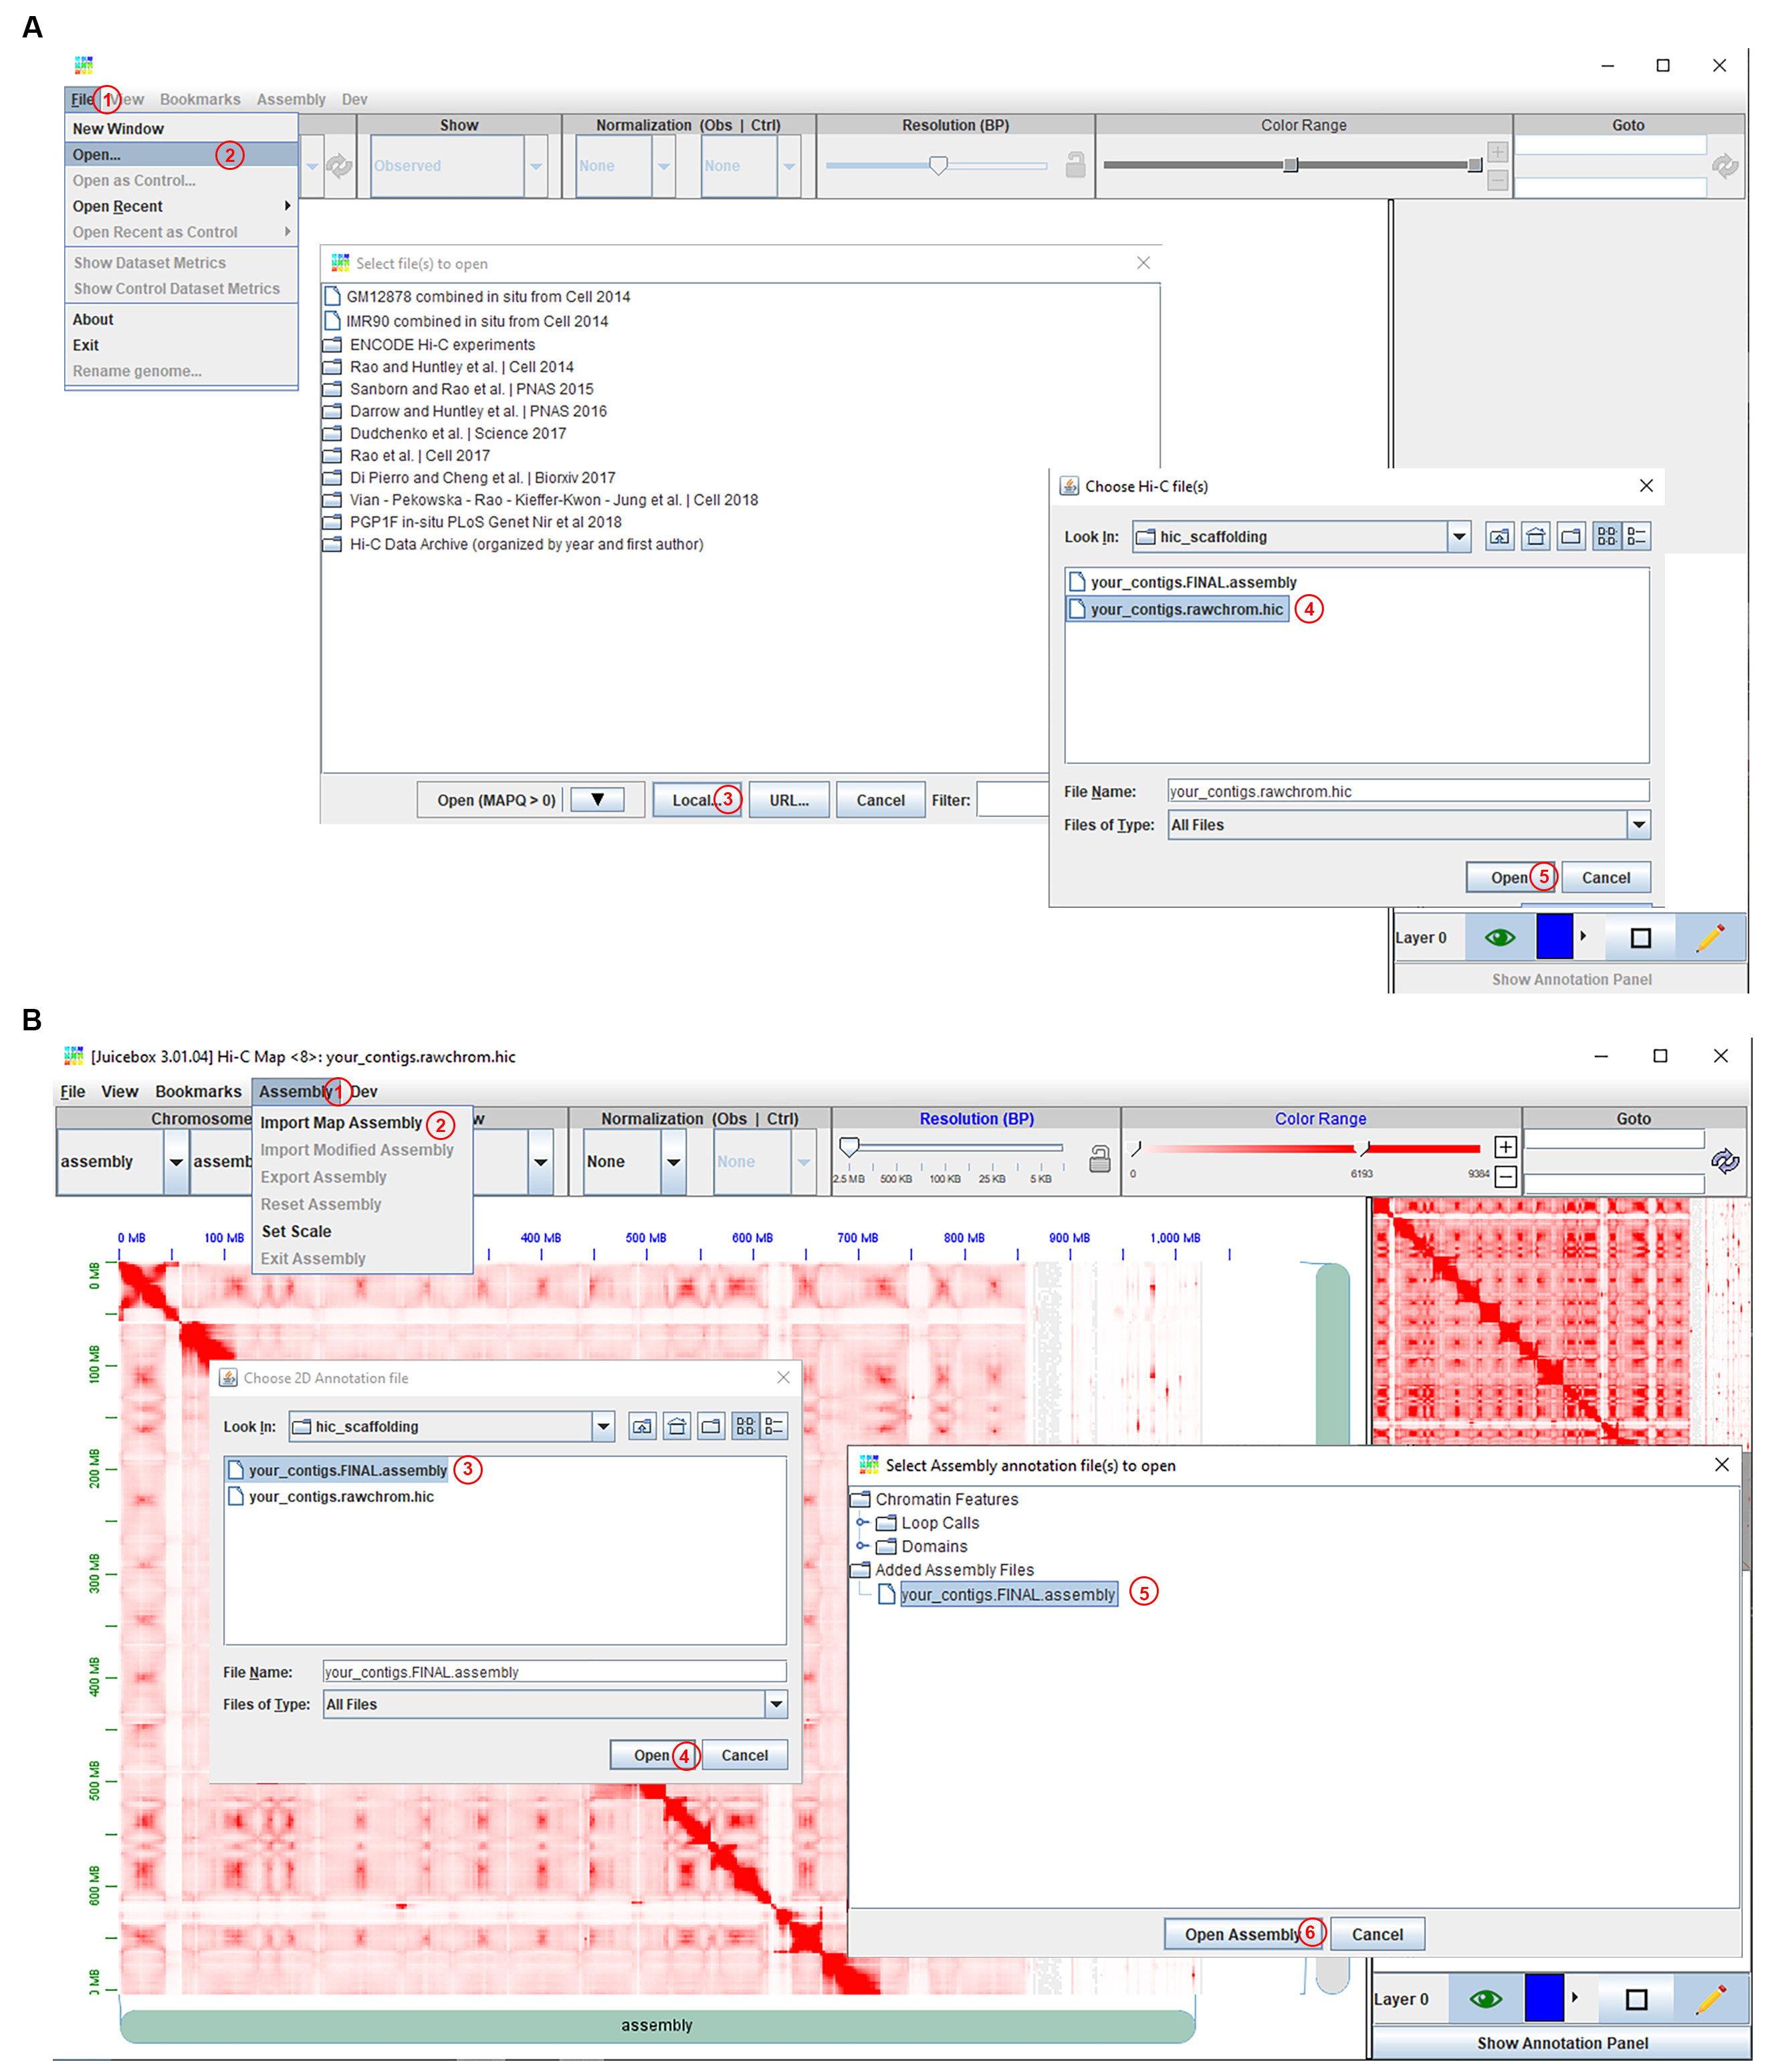
Task: Click the New Folder icon in 2D Annotation dialog
Action: point(711,1426)
